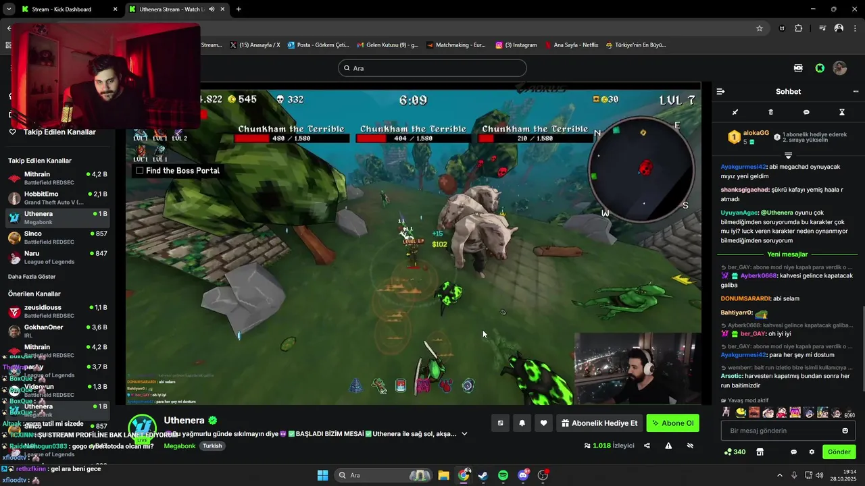
Task: Click the green Abone Ol button
Action: pos(672,423)
